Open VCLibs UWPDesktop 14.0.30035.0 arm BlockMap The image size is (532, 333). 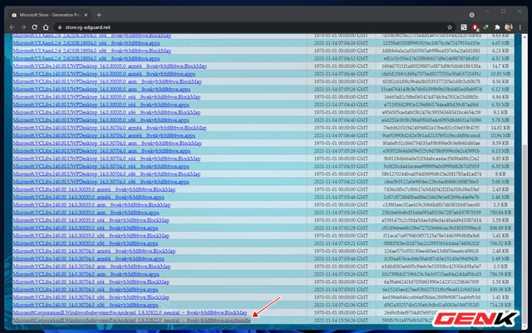coord(107,81)
